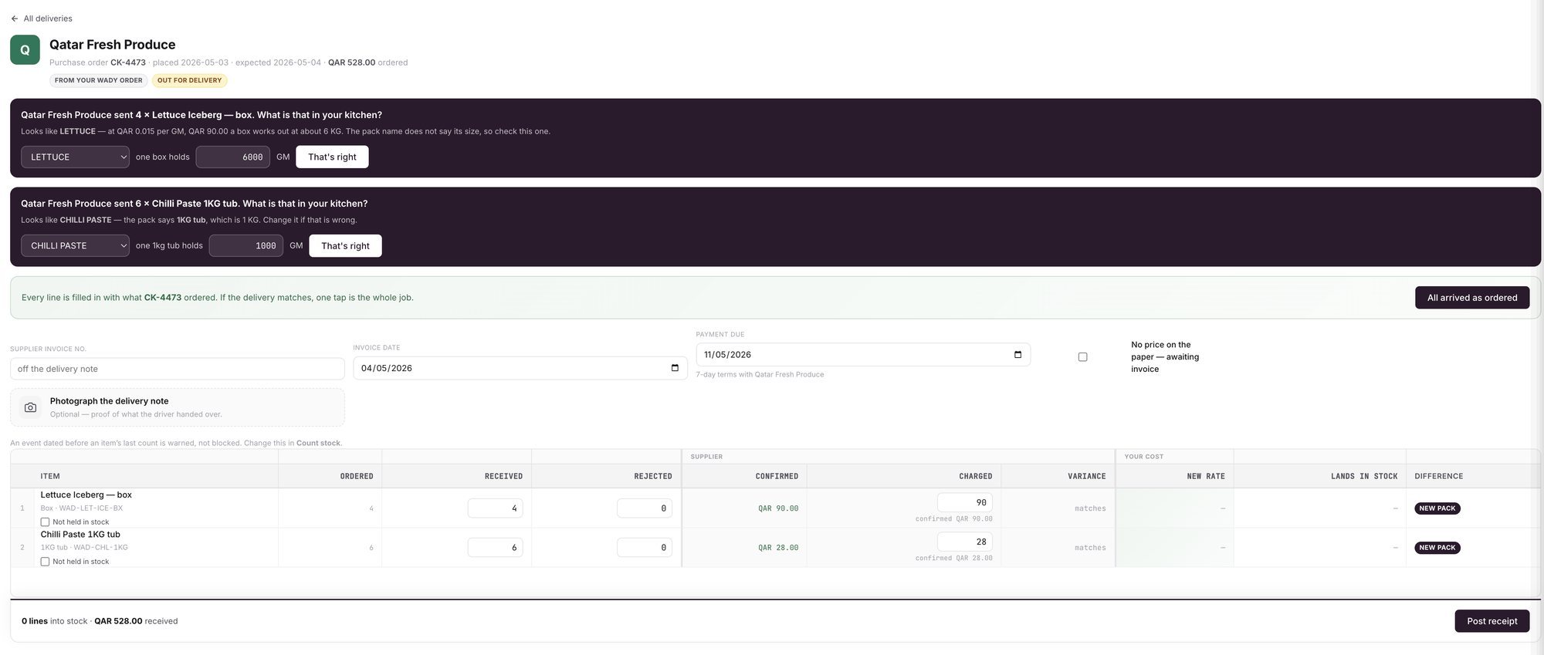Viewport: 1544px width, 655px height.
Task: Click All arrived as ordered button
Action: click(x=1472, y=298)
